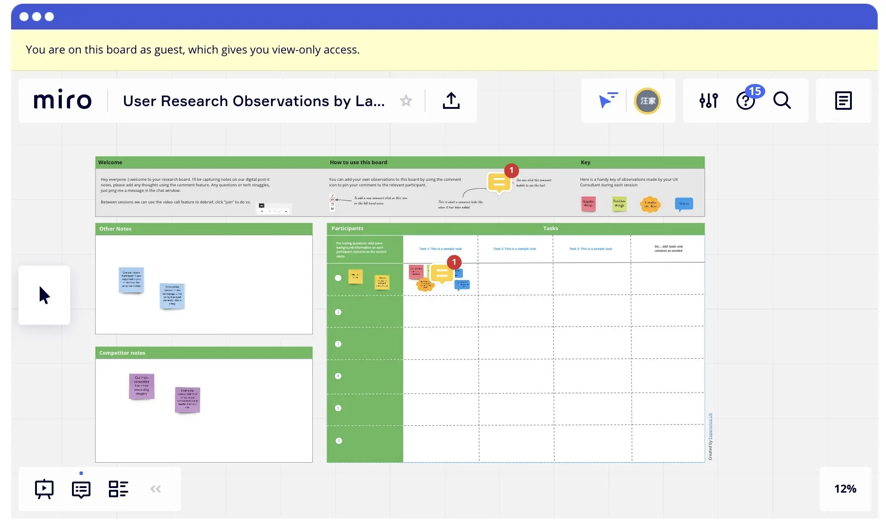The height and width of the screenshot is (524, 886).
Task: Select the Competitor notes frame title
Action: click(122, 353)
